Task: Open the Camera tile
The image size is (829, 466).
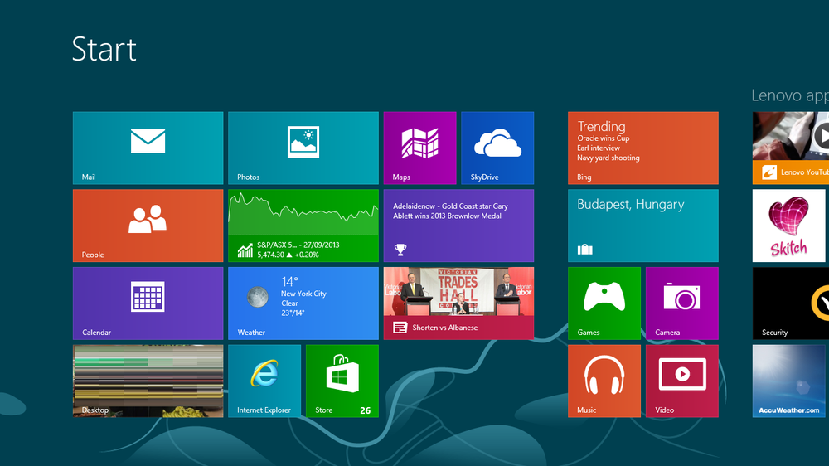Action: tap(682, 303)
